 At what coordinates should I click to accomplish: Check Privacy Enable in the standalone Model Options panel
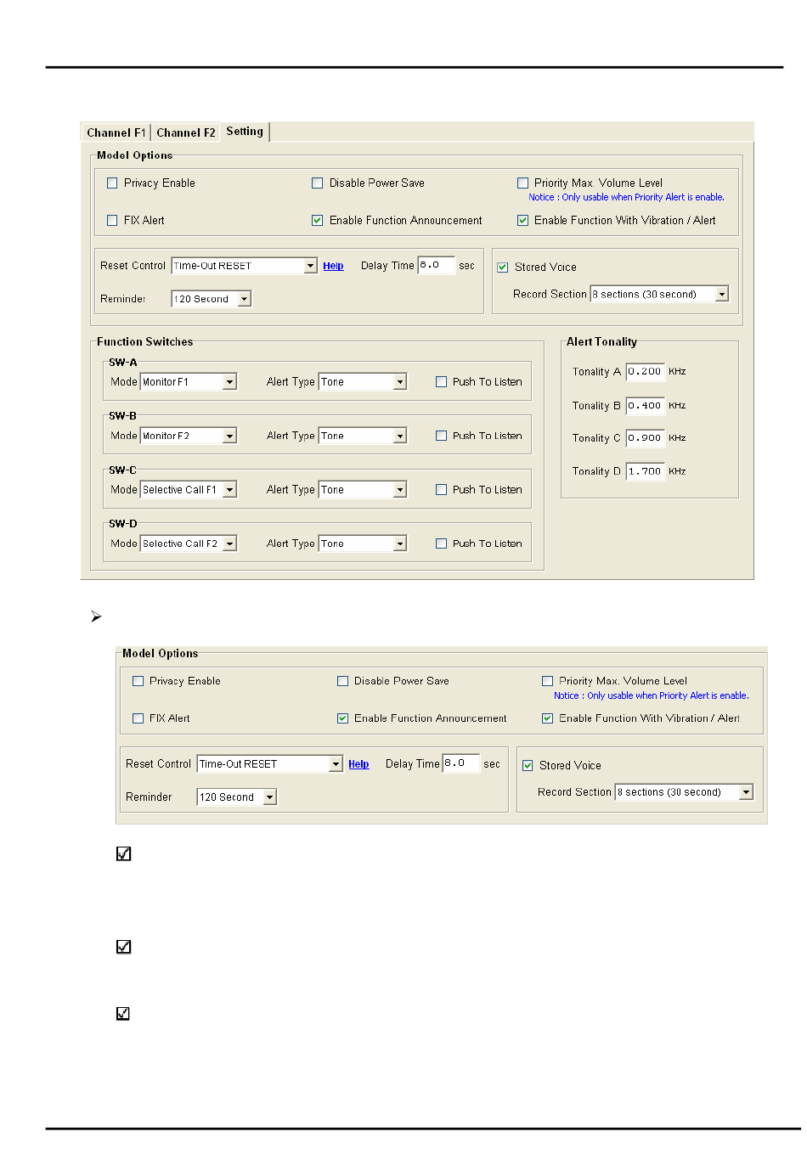pos(138,681)
